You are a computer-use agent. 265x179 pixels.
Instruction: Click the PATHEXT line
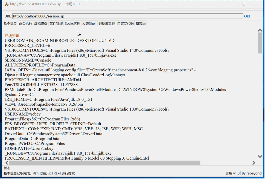pos(74,129)
